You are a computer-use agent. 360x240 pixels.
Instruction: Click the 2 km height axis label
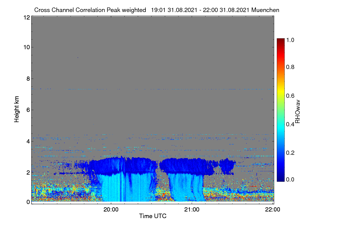[x=28, y=172]
